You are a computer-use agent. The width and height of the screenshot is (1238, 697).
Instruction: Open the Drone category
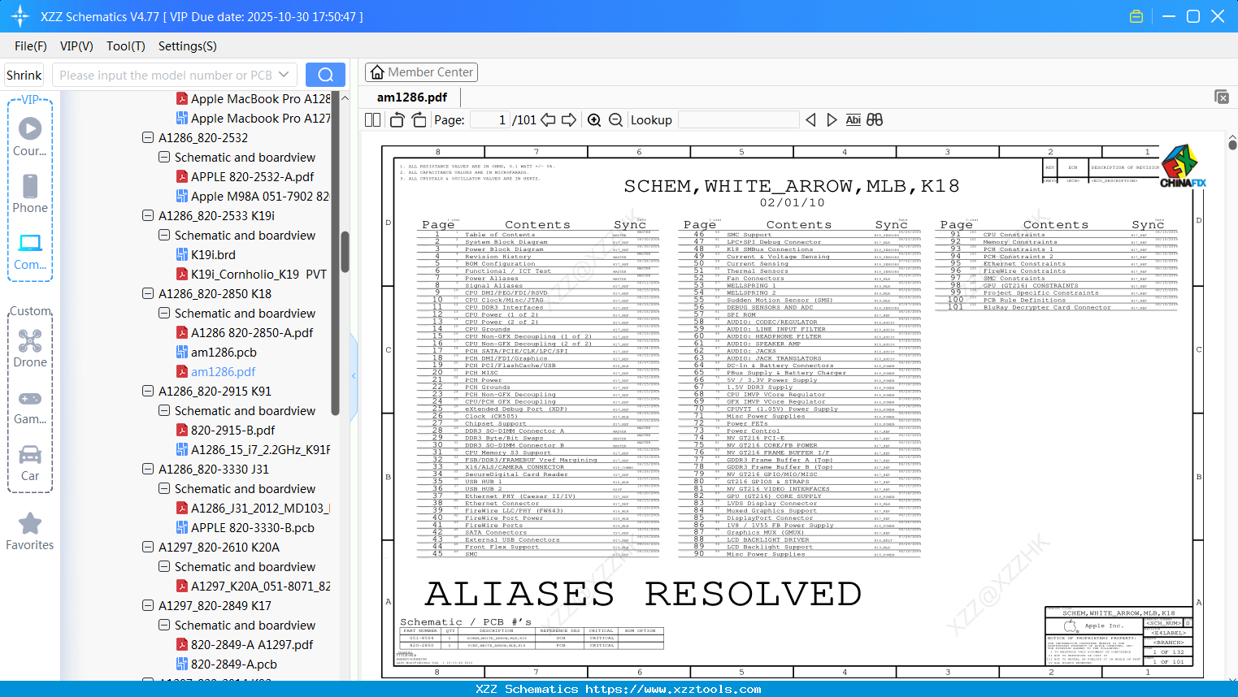pyautogui.click(x=30, y=348)
